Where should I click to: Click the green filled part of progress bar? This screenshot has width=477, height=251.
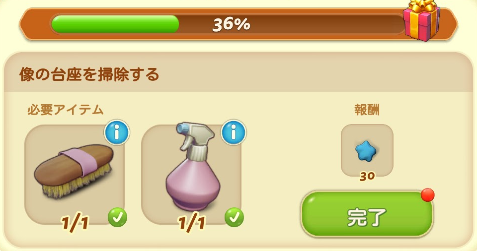click(x=115, y=24)
